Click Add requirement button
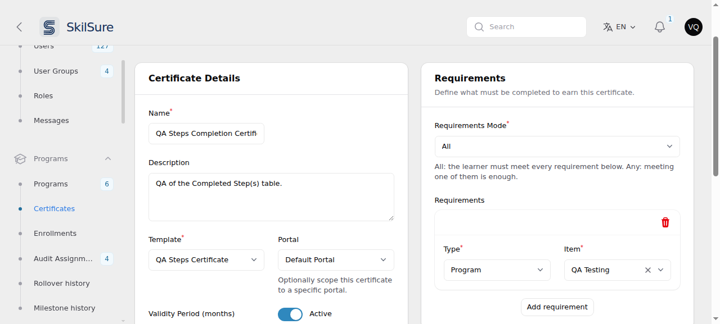Screen dimensions: 720x324 [557, 307]
